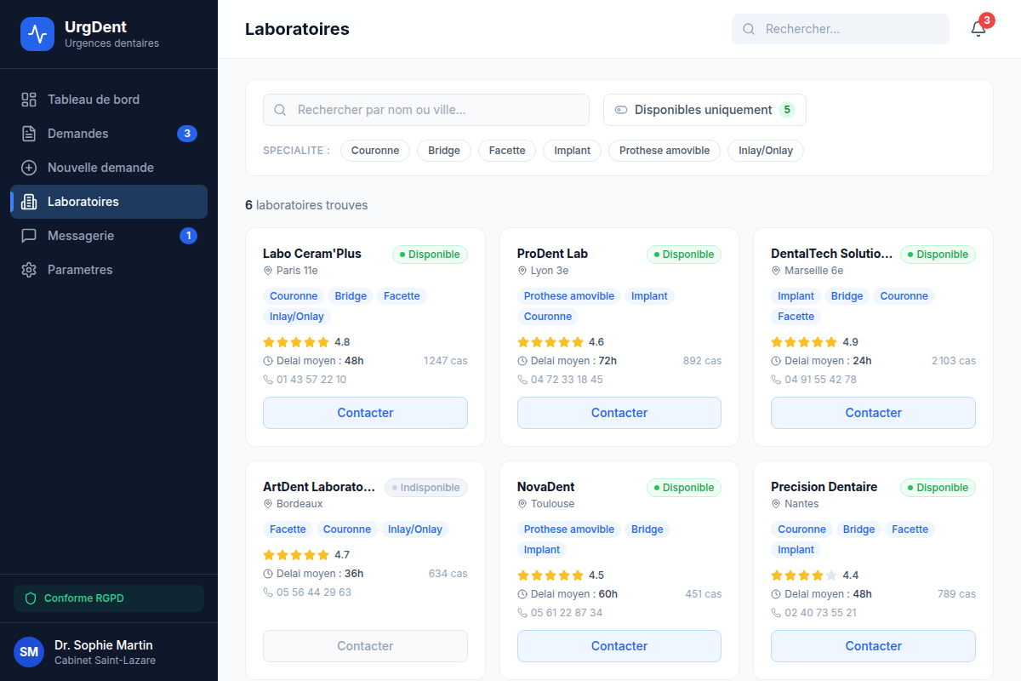Contact the Labo Ceram'Plus laboratory
The image size is (1021, 681).
(365, 413)
